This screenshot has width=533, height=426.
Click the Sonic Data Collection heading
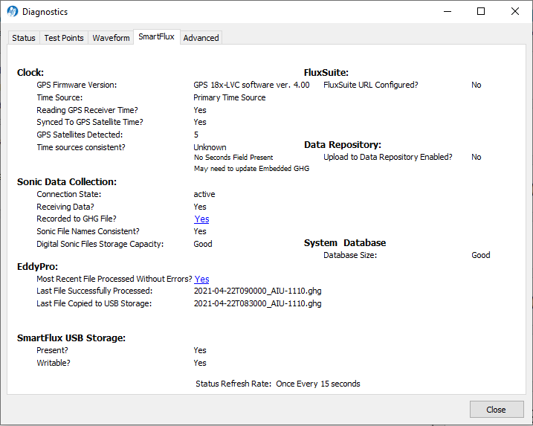(67, 182)
